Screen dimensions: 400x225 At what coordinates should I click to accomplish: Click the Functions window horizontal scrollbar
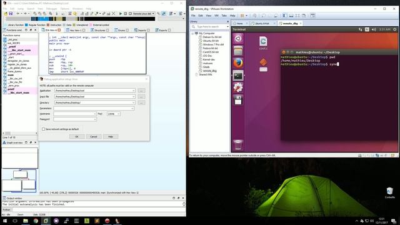19,133
